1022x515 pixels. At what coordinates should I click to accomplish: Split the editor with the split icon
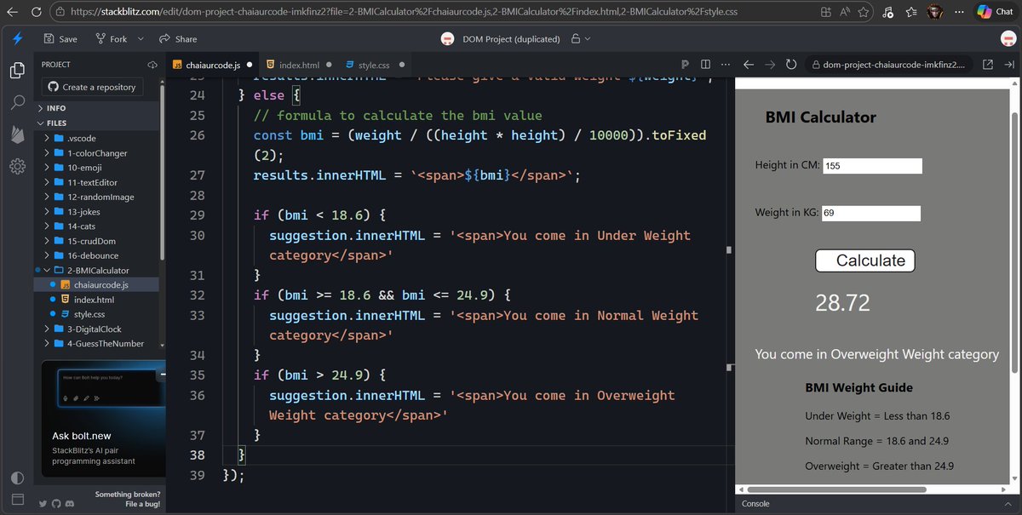coord(705,65)
